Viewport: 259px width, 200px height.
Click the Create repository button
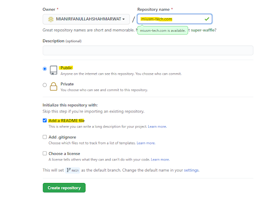pyautogui.click(x=64, y=188)
